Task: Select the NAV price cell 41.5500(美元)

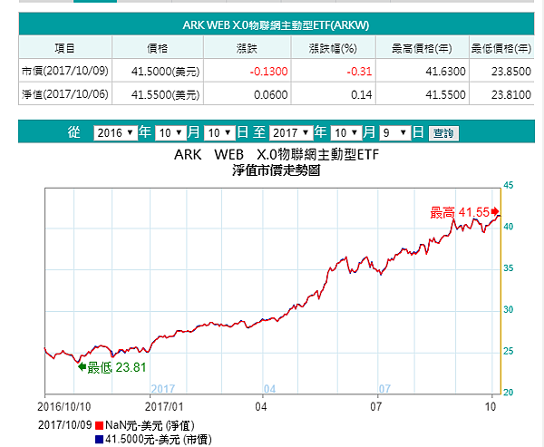Action: (x=158, y=94)
